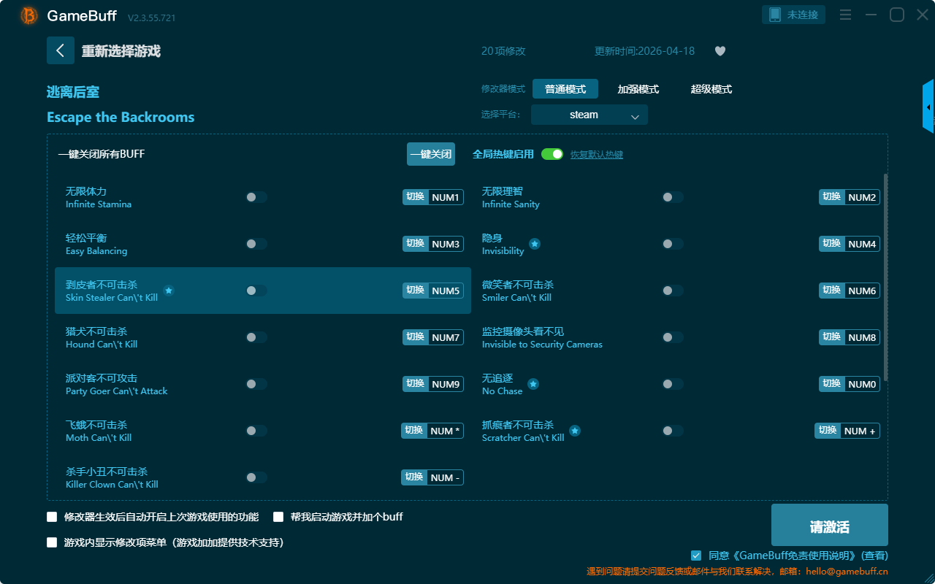Click the Escape the Backrooms title
The image size is (935, 584).
click(121, 118)
